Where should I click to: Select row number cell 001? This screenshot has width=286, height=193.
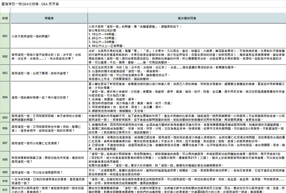point(5,36)
